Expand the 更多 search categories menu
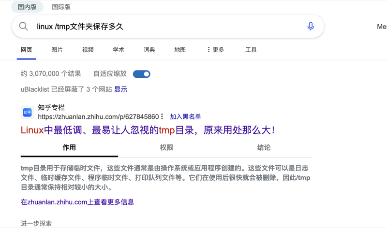This screenshot has height=228, width=387. click(x=215, y=50)
